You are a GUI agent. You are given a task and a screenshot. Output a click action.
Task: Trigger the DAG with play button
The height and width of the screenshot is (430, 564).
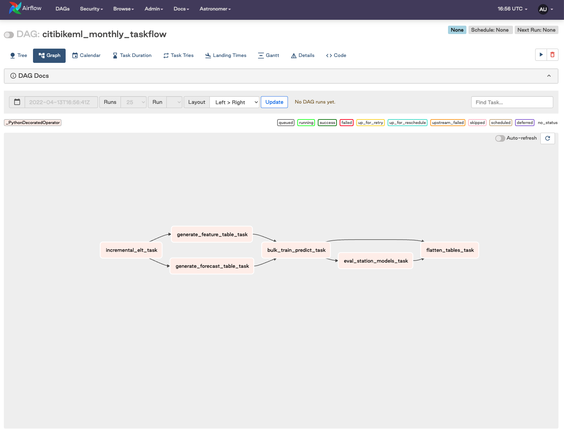coord(541,55)
